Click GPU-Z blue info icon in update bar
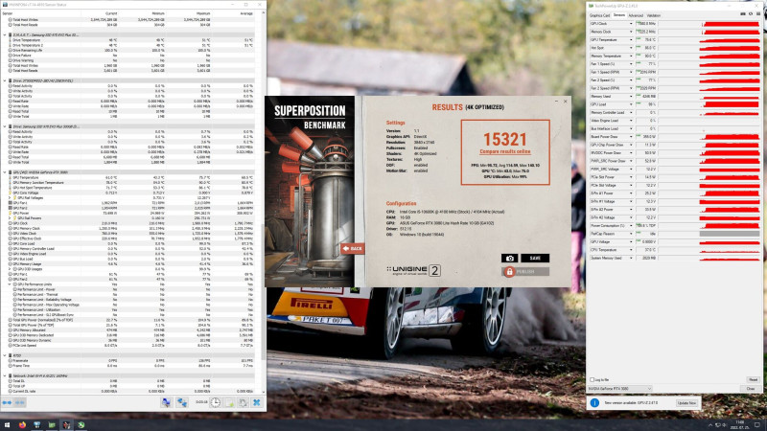This screenshot has height=431, width=767. tap(594, 402)
